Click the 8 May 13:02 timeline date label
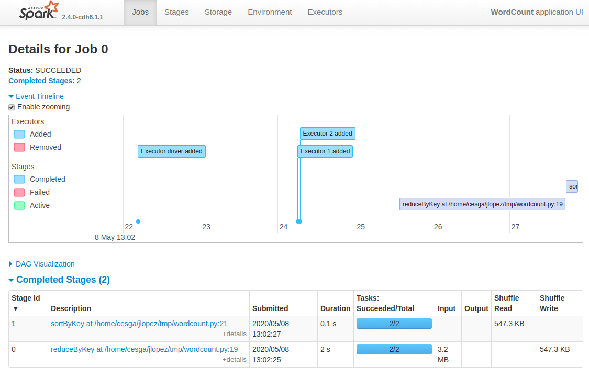Image resolution: width=589 pixels, height=377 pixels. point(115,237)
